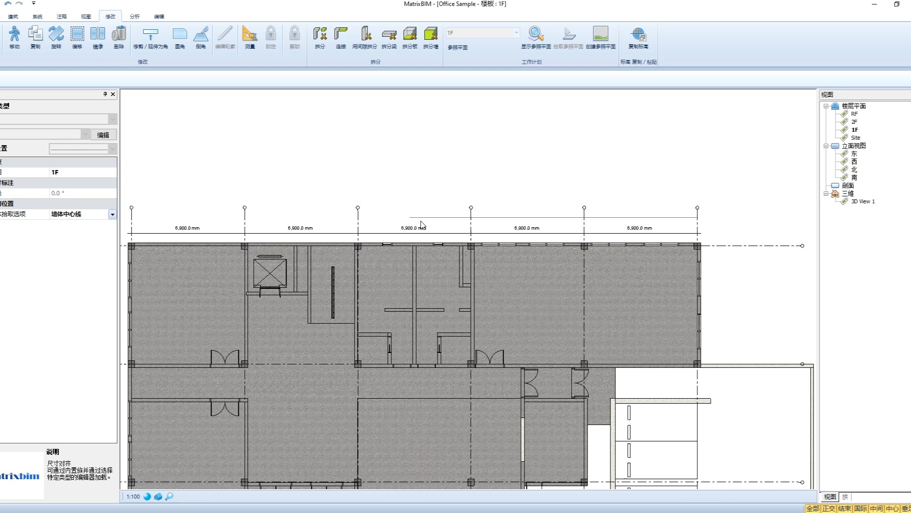
Task: Switch to the 分析 ribbon tab
Action: [x=135, y=16]
